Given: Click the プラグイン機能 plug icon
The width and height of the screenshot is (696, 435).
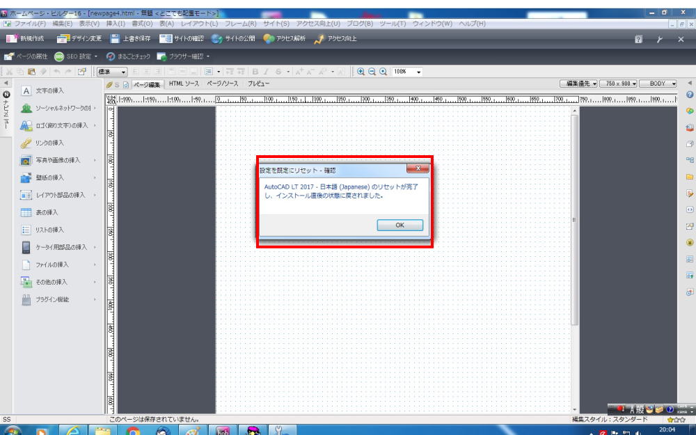Looking at the screenshot, I should click(26, 299).
